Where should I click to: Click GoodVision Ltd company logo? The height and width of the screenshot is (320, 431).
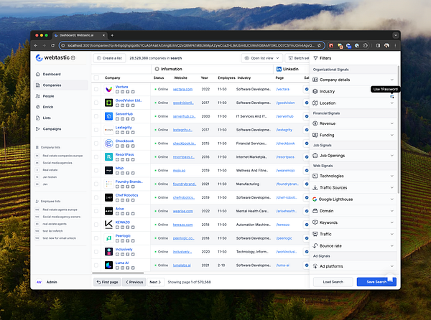pos(109,103)
